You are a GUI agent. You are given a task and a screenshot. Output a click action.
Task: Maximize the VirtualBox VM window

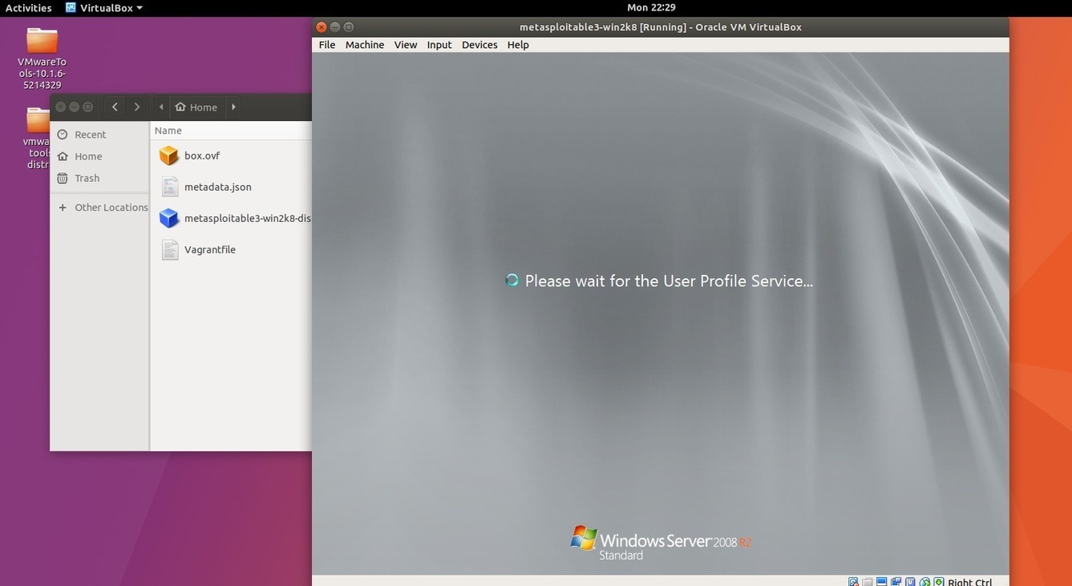point(349,27)
